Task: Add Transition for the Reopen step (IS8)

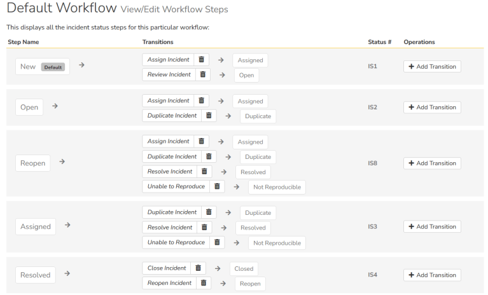Action: tap(432, 163)
